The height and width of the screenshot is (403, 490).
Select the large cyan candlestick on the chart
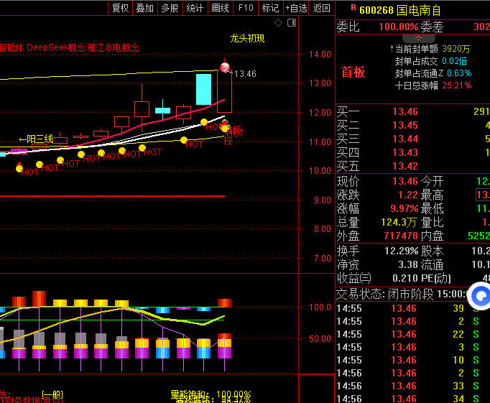[203, 89]
